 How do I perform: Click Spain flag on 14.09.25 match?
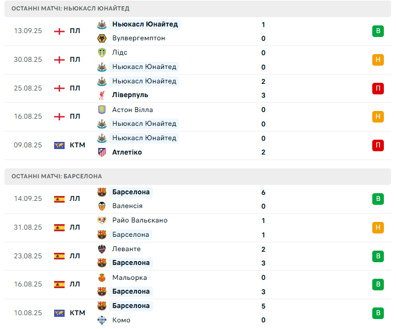point(59,199)
